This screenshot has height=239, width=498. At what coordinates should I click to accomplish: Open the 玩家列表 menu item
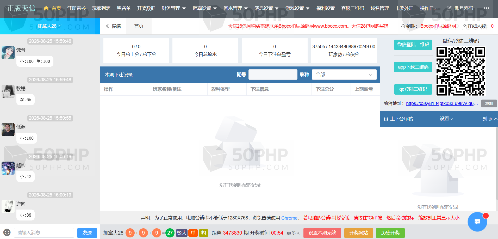click(101, 8)
